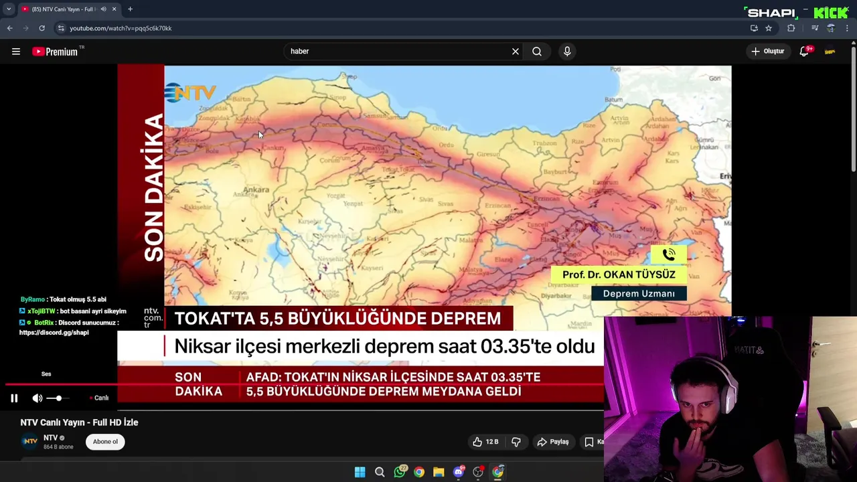Open the account avatar menu
Screen dimensions: 857x482
pyautogui.click(x=830, y=52)
